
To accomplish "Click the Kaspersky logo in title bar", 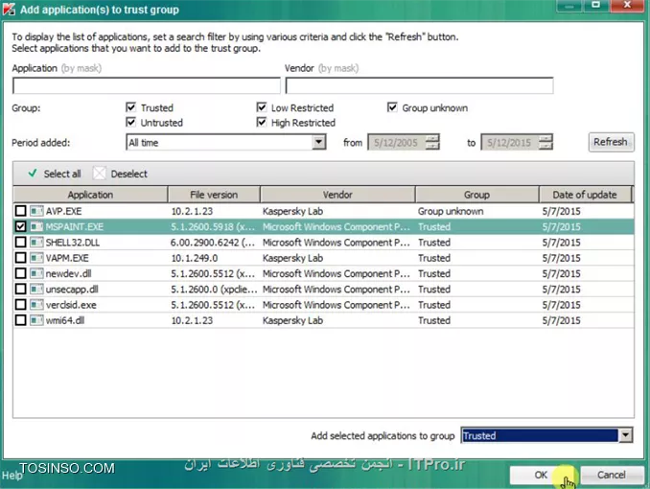I will coord(10,10).
